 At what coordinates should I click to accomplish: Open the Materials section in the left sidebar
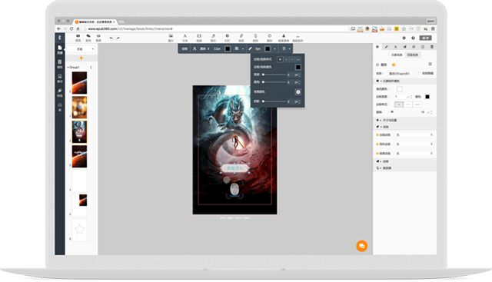coord(60,78)
